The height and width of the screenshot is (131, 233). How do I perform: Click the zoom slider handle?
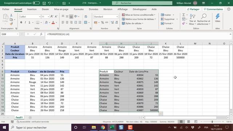(x=212, y=122)
